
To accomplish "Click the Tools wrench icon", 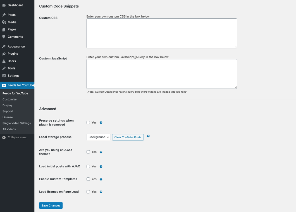I will coord(4,68).
